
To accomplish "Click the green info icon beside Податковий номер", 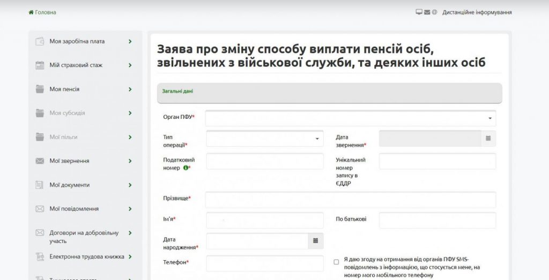I will point(186,168).
